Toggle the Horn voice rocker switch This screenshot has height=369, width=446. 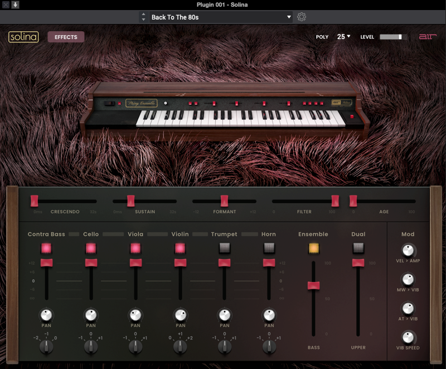tap(269, 247)
